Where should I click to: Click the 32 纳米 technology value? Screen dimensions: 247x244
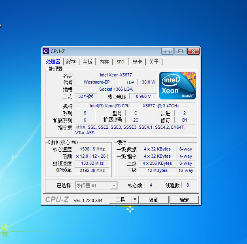click(86, 96)
